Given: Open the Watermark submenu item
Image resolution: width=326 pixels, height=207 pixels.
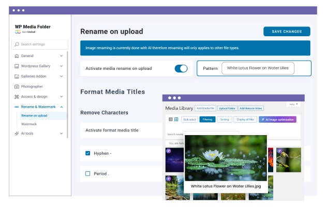Looking at the screenshot, I should click(29, 124).
